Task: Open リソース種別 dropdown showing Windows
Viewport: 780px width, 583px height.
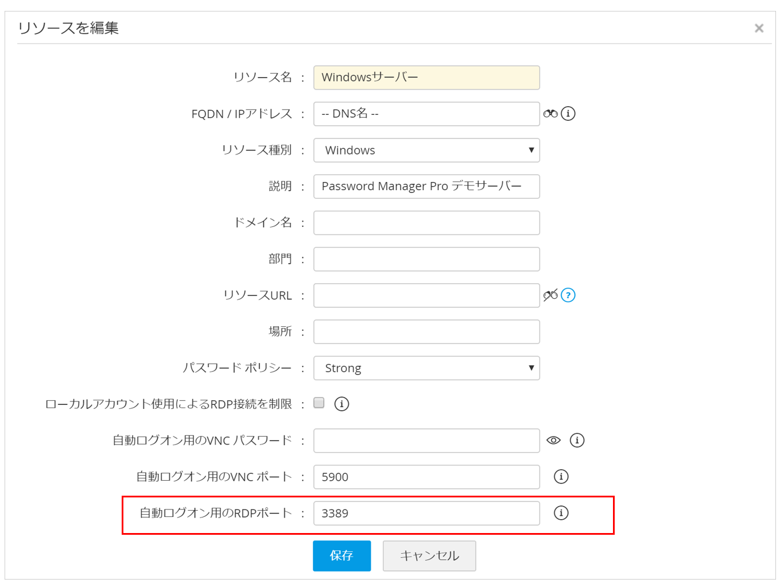Action: [426, 150]
